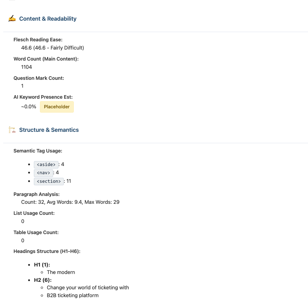Select 'The modern' heading item
The image size is (308, 300).
[x=61, y=272]
